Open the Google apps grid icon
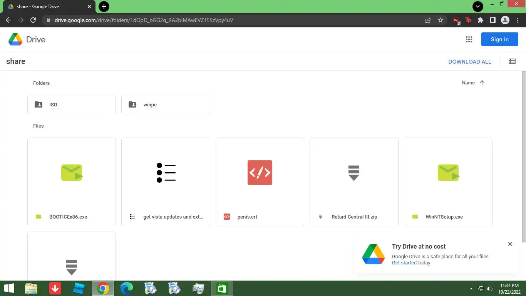Viewport: 526px width, 296px height. (x=469, y=39)
